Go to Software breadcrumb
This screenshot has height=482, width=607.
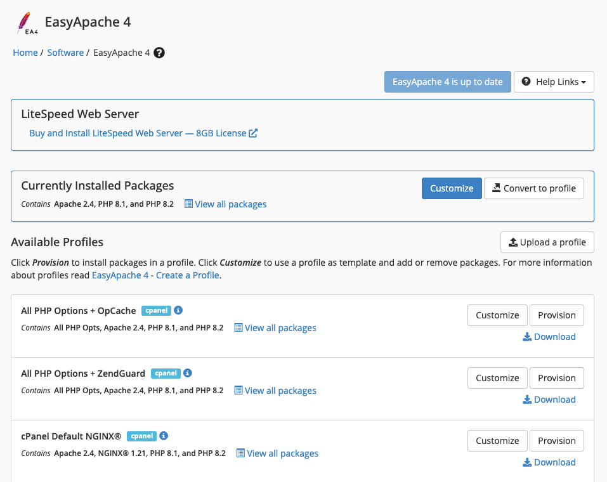65,53
